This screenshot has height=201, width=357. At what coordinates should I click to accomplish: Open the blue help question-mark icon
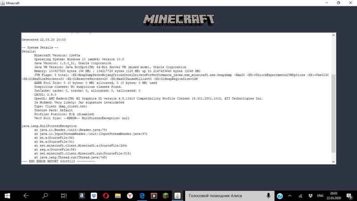pos(280,196)
